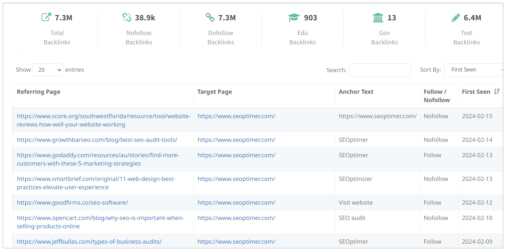Click the Total Backlinks external-link icon
Image resolution: width=506 pixels, height=251 pixels.
click(46, 17)
